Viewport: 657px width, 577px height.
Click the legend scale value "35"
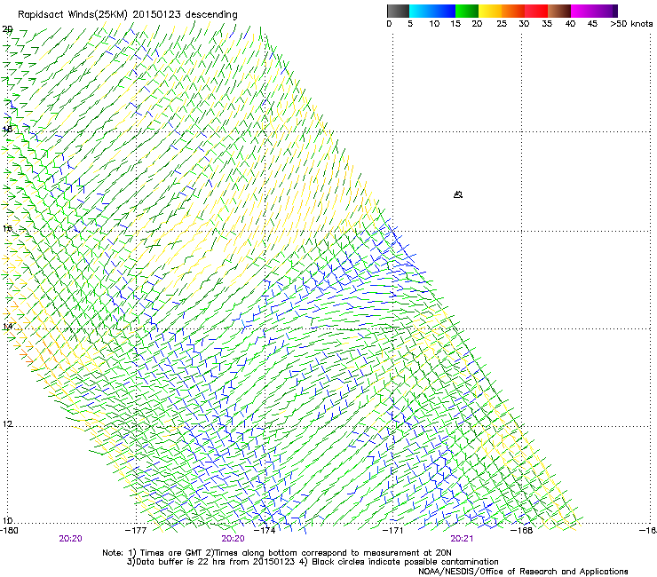[547, 24]
